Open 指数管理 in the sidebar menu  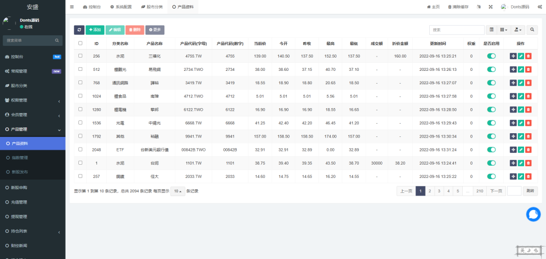[20, 158]
